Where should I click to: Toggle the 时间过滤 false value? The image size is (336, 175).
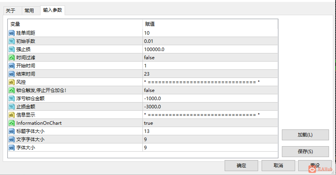tap(210, 57)
